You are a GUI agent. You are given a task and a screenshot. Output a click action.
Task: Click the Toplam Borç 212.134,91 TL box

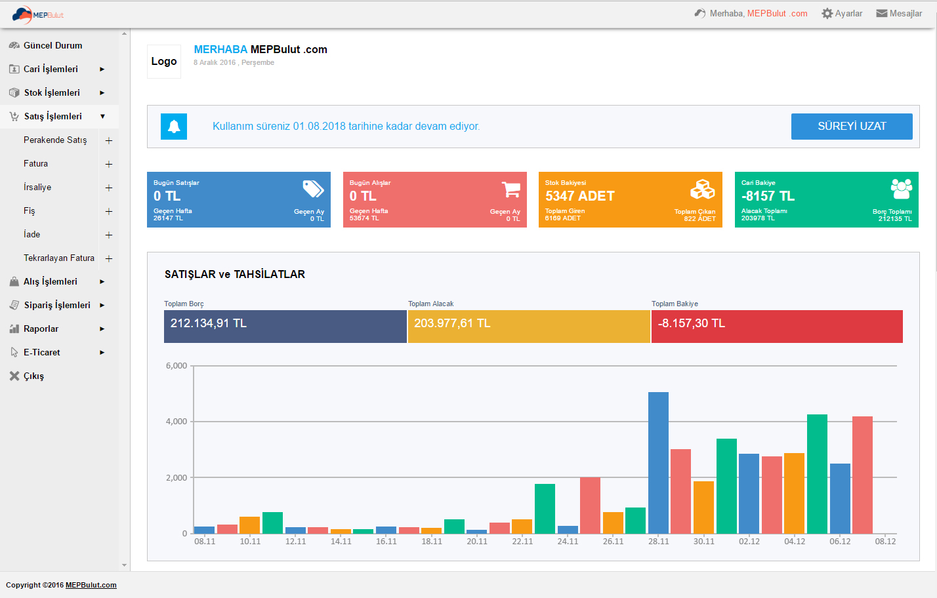click(x=285, y=327)
